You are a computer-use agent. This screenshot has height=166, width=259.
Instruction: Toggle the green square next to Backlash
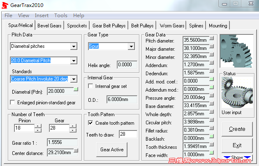coord(212,136)
